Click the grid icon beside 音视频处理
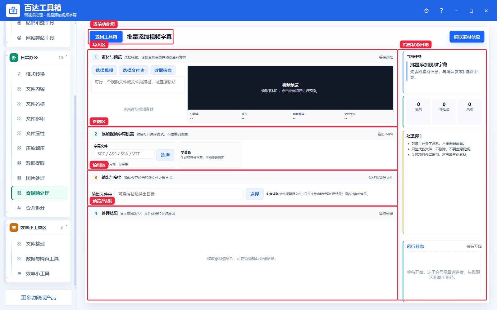The width and height of the screenshot is (497, 310). pyautogui.click(x=19, y=193)
